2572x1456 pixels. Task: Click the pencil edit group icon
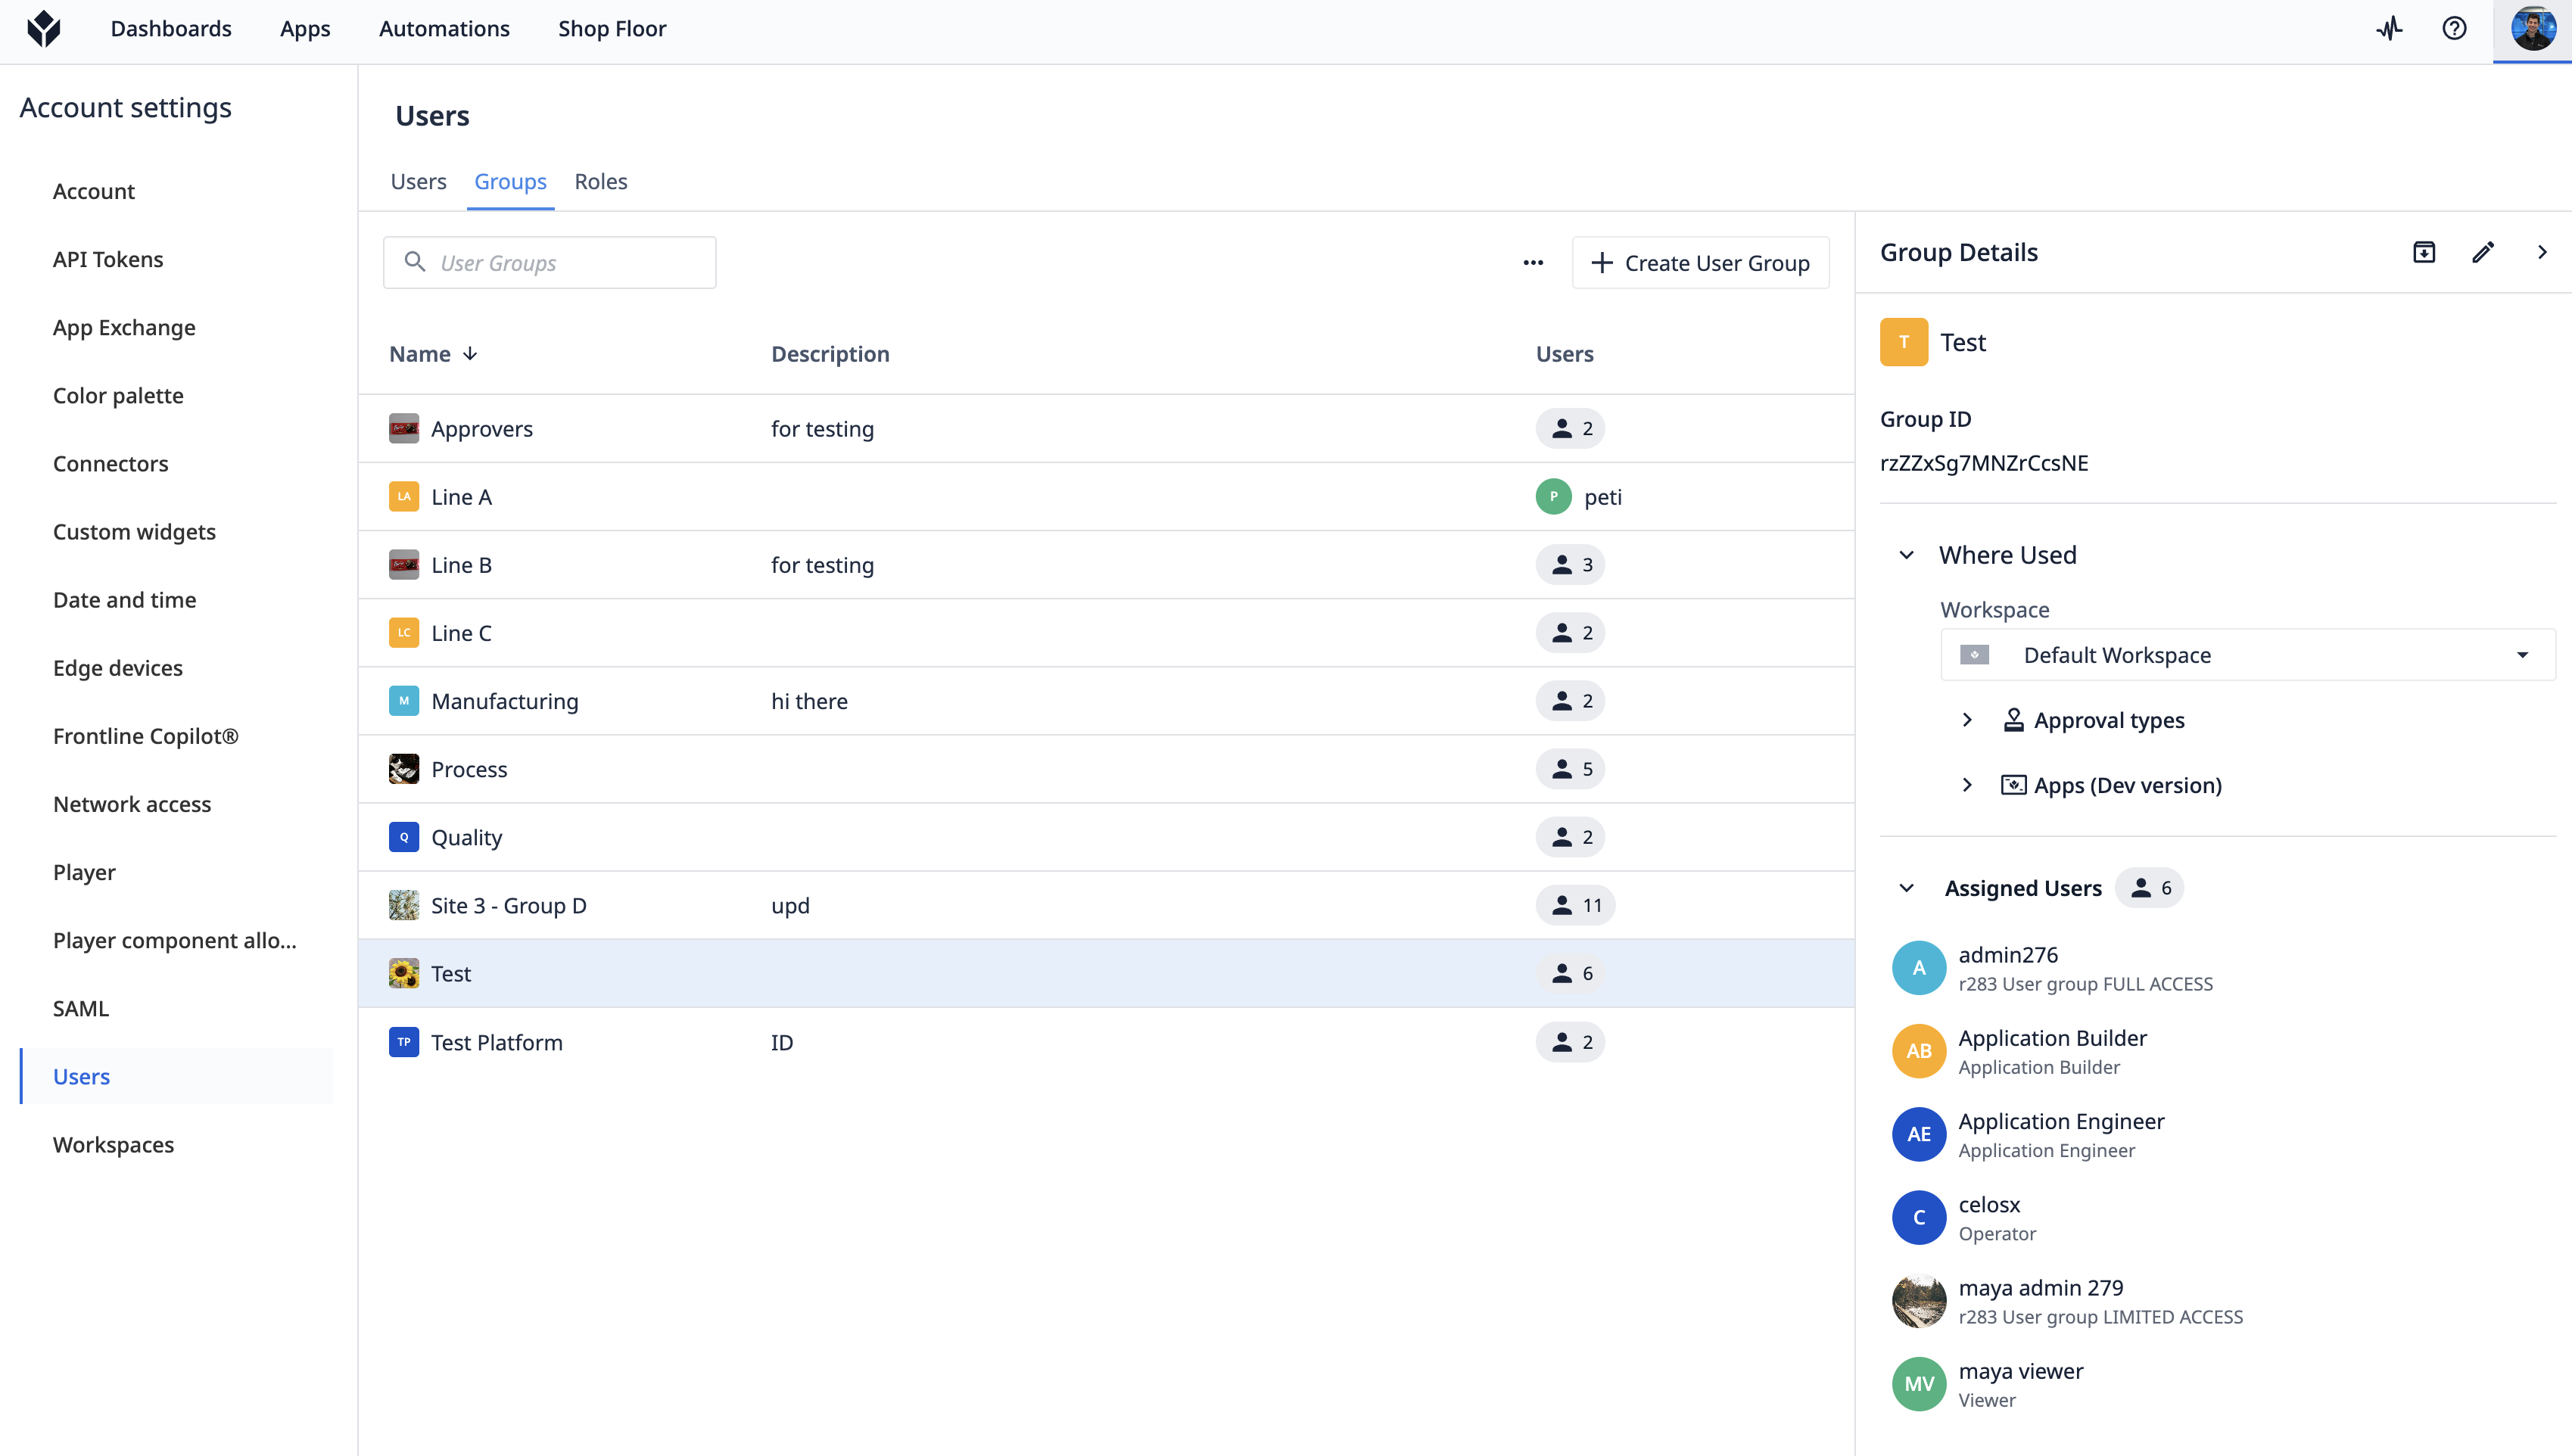(x=2483, y=252)
